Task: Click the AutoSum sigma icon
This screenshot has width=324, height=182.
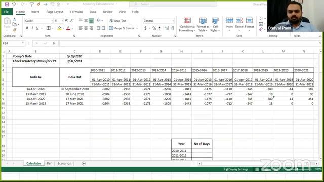Action: [x=261, y=19]
